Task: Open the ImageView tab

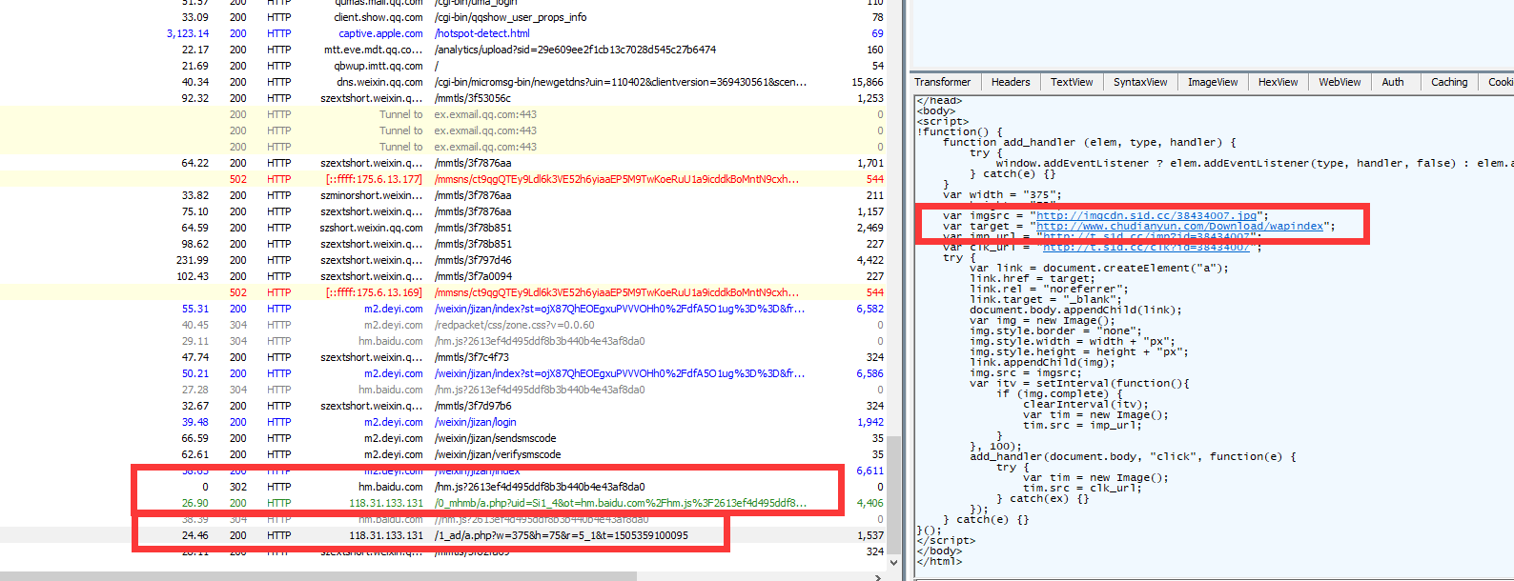Action: coord(1213,82)
